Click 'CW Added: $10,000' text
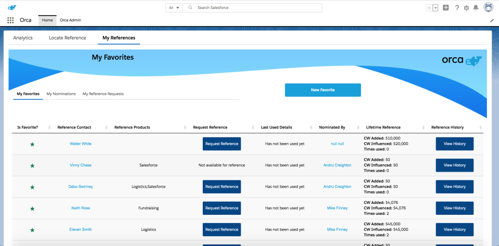 click(x=382, y=138)
